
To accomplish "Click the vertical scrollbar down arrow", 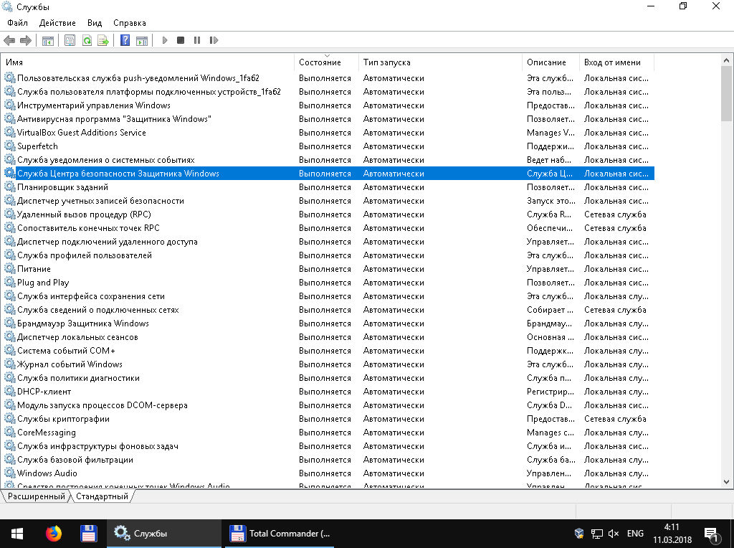I will click(x=726, y=482).
